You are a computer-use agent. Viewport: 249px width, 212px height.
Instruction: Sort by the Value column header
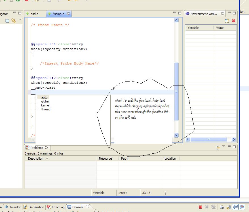pos(225,28)
